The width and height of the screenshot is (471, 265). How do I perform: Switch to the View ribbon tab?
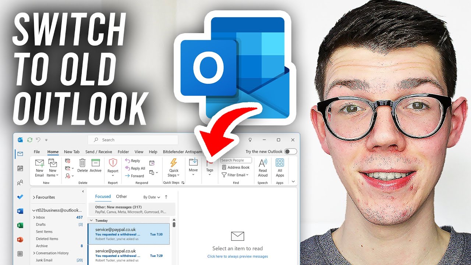pos(139,152)
